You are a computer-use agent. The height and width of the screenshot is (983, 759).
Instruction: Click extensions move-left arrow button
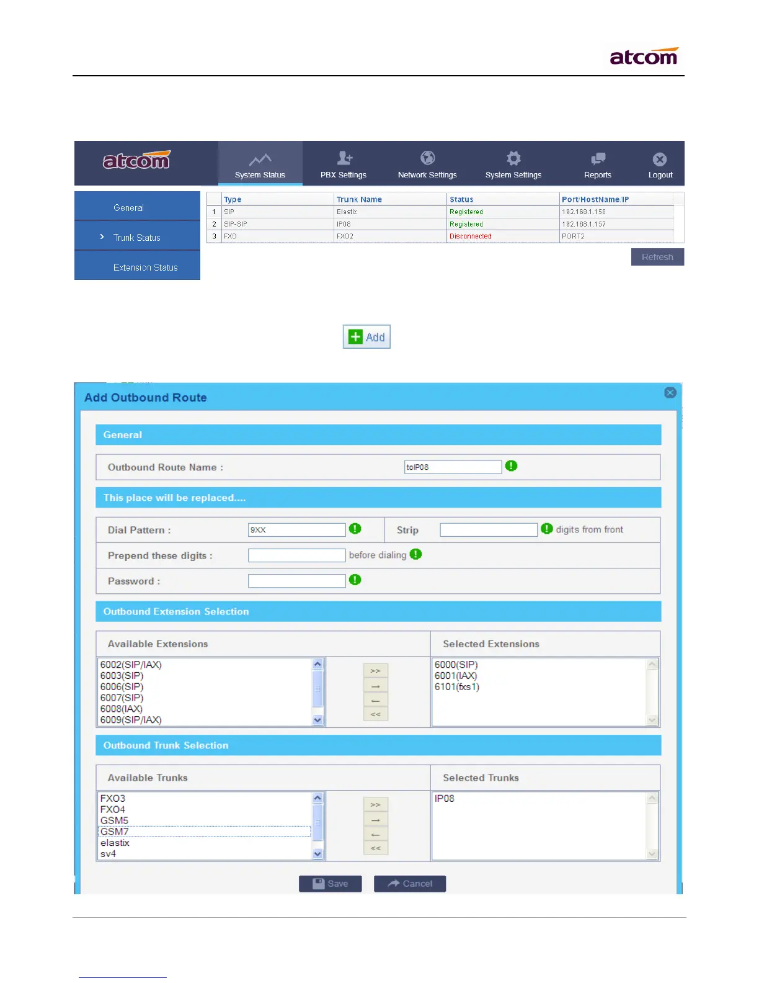tap(376, 700)
